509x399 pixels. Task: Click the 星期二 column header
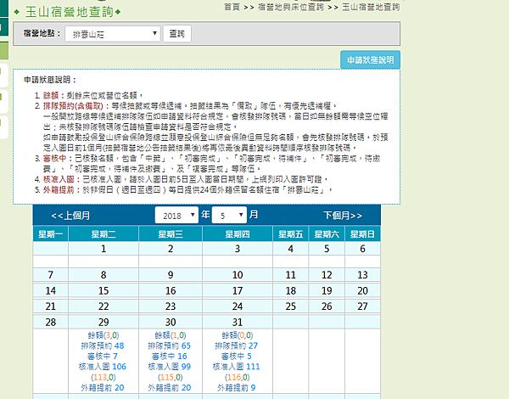pos(103,234)
